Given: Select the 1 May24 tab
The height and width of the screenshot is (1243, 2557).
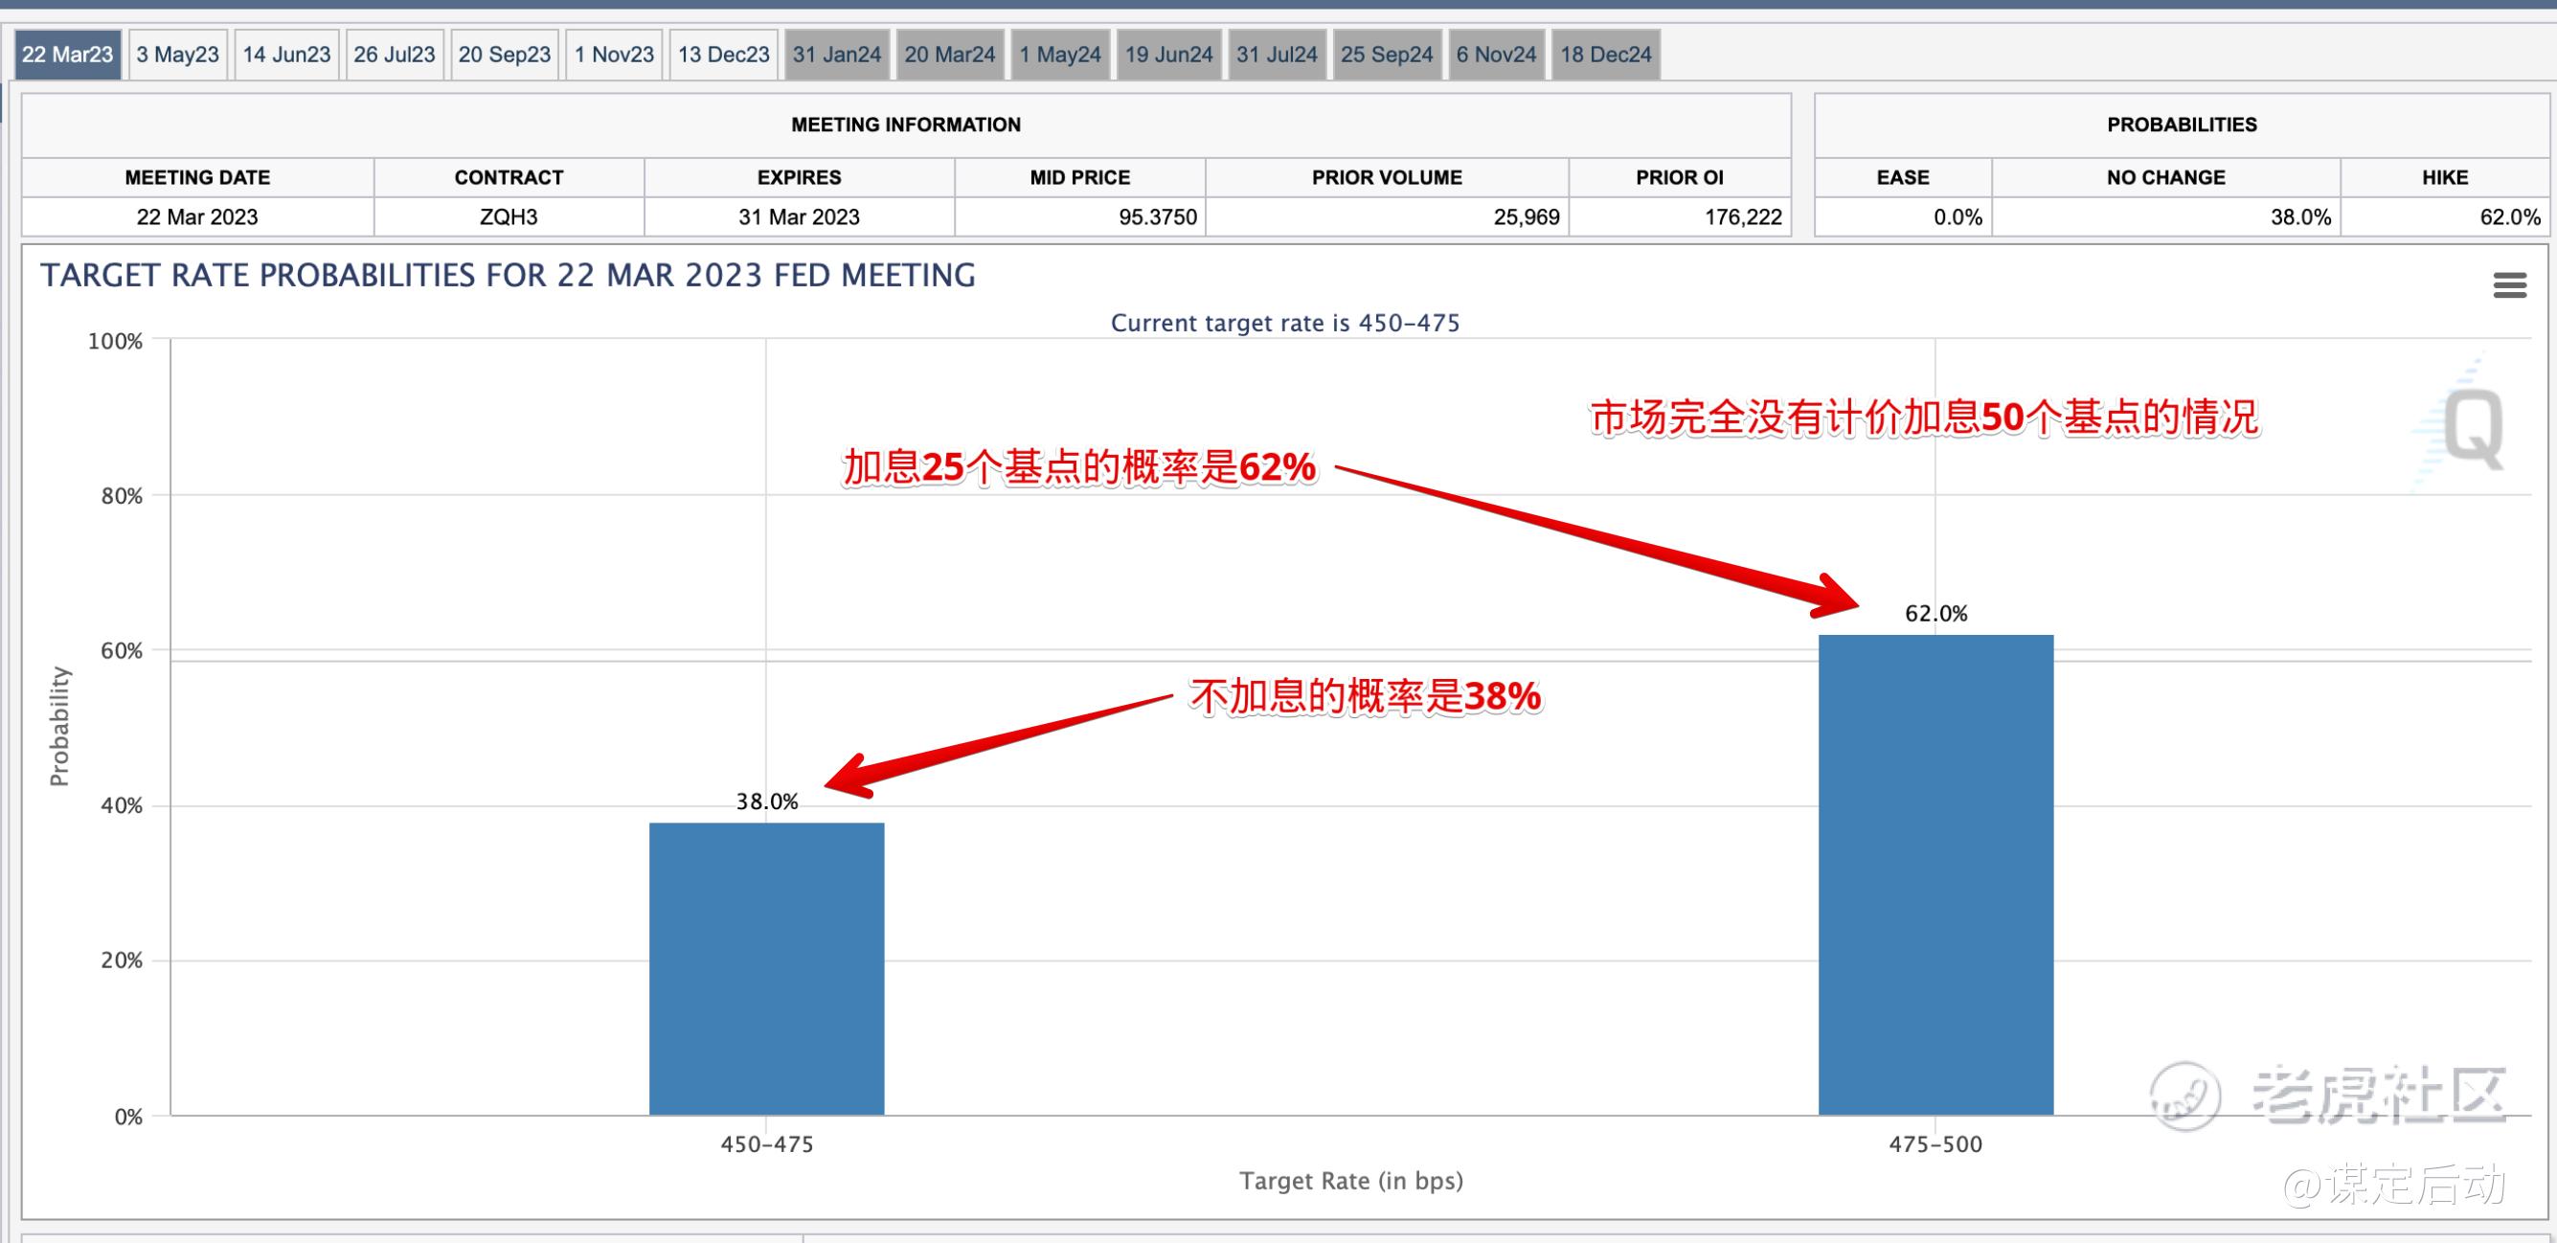Looking at the screenshot, I should coord(1060,55).
